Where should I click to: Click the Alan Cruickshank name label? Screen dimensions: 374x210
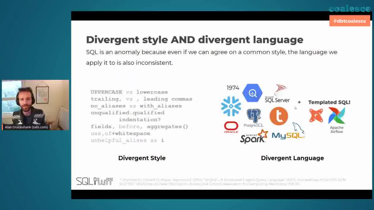point(27,127)
